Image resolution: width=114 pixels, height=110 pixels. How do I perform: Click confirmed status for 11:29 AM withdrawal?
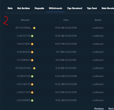coord(98,36)
